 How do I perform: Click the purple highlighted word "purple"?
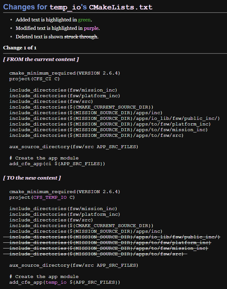pyautogui.click(x=91, y=28)
